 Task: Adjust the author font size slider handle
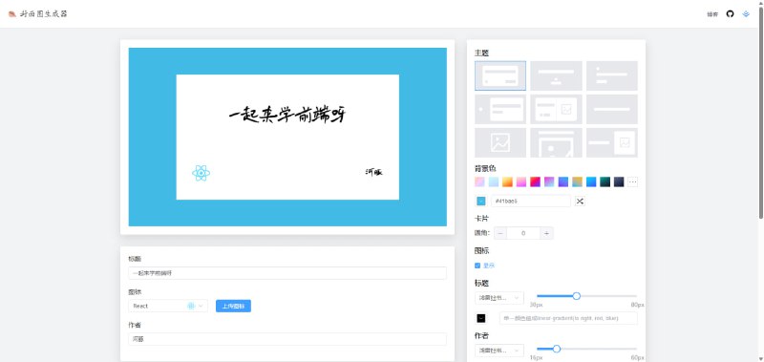(557, 349)
